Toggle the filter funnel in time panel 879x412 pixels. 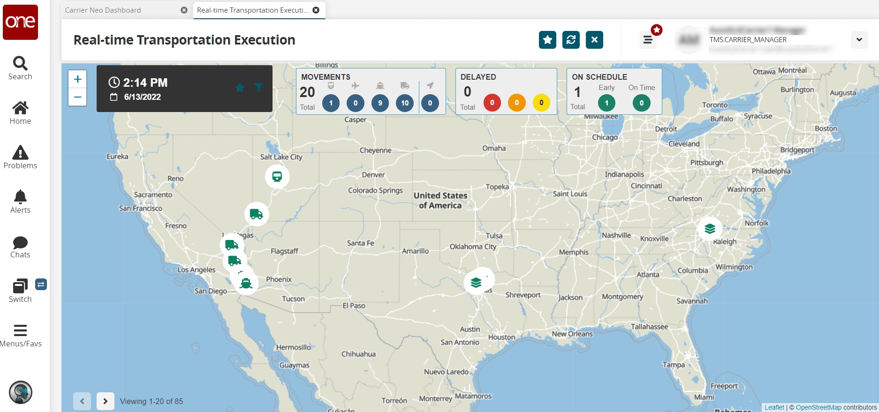coord(258,87)
